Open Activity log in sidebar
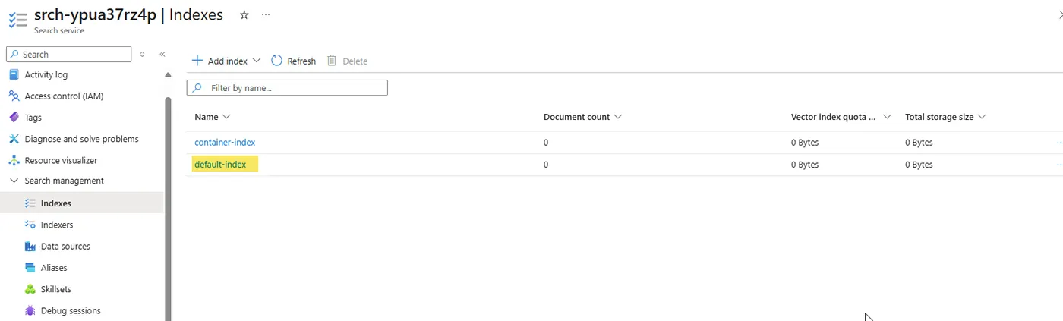The height and width of the screenshot is (321, 1063). (46, 74)
